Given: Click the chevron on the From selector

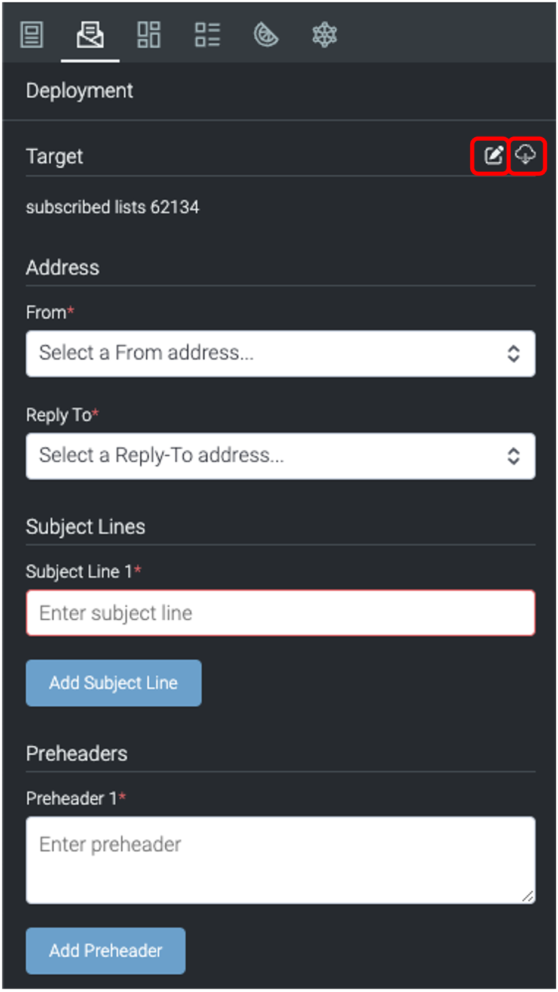Looking at the screenshot, I should coord(514,353).
